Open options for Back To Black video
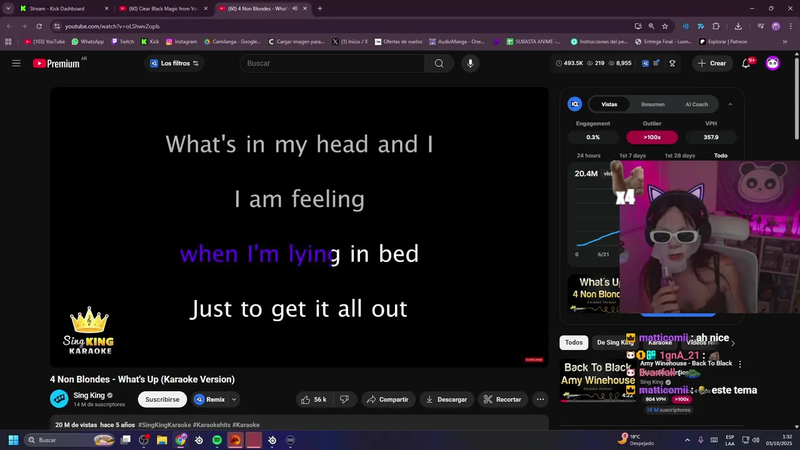This screenshot has width=800, height=450. pyautogui.click(x=740, y=364)
